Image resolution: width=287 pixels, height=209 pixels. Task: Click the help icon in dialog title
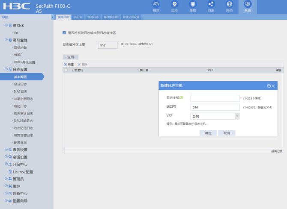[x=269, y=86]
